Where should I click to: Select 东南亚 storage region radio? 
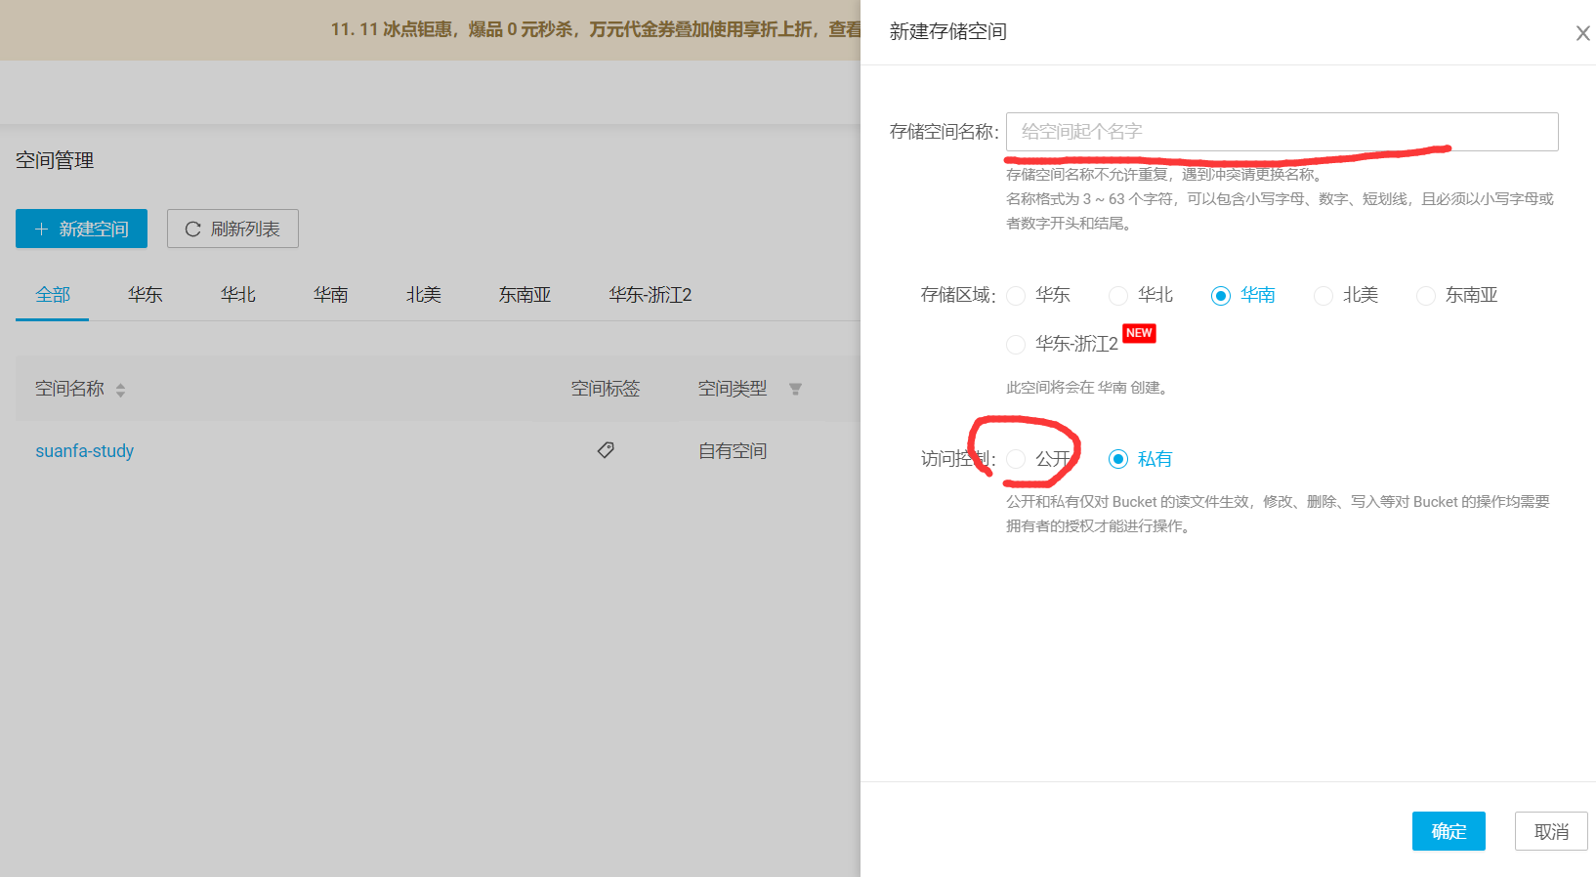1426,296
